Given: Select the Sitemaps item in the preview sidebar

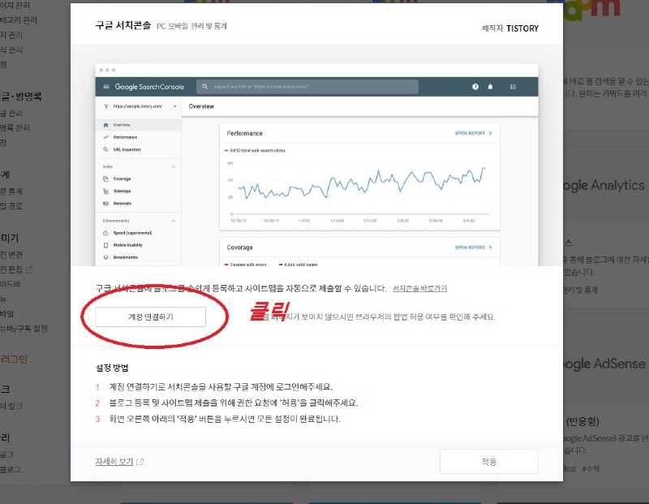Looking at the screenshot, I should click(122, 191).
